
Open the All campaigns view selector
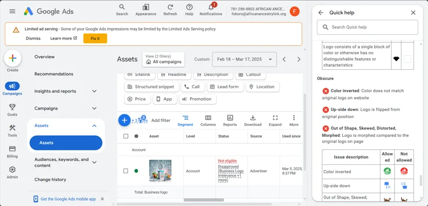point(163,59)
